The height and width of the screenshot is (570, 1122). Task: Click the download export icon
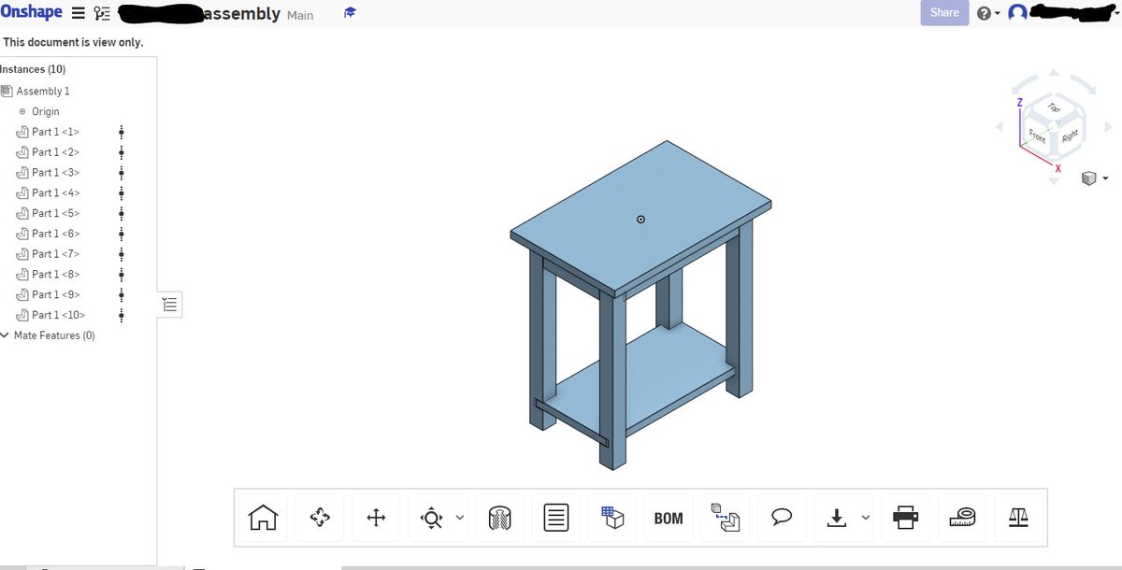click(837, 517)
